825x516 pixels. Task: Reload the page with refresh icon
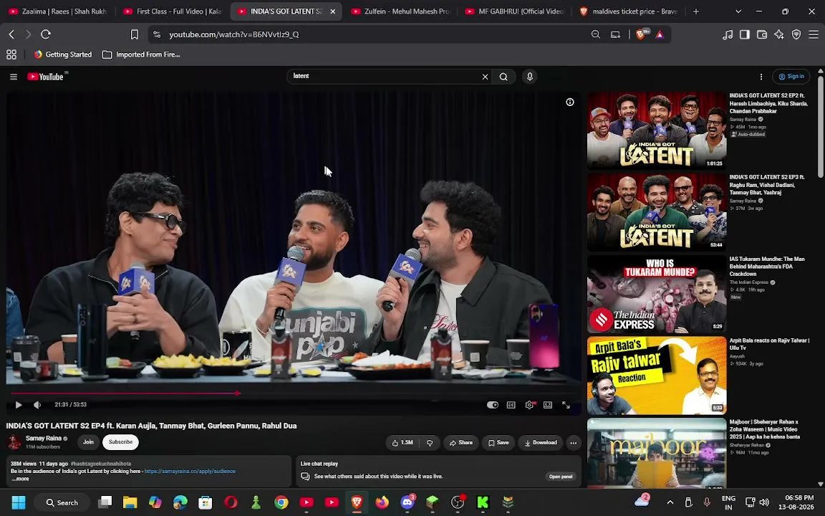46,34
